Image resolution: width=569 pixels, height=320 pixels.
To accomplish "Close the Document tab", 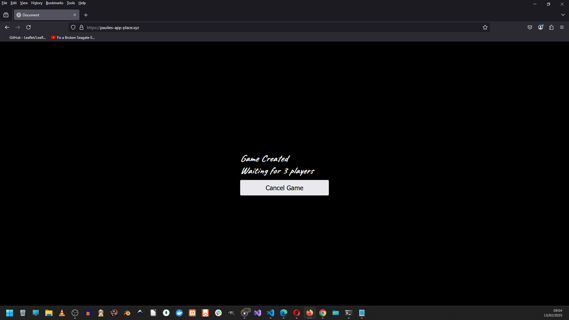I will click(x=75, y=15).
